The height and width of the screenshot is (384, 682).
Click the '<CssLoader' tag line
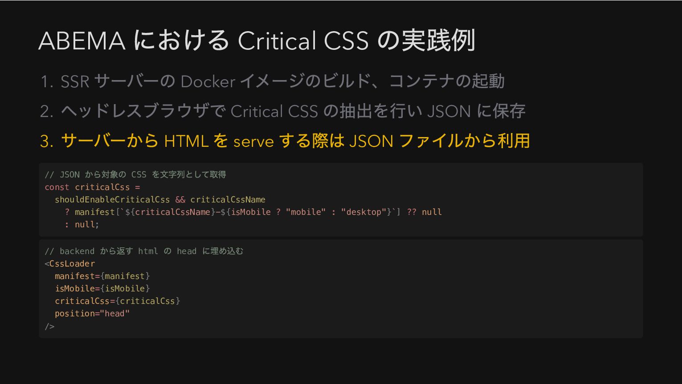pyautogui.click(x=70, y=263)
